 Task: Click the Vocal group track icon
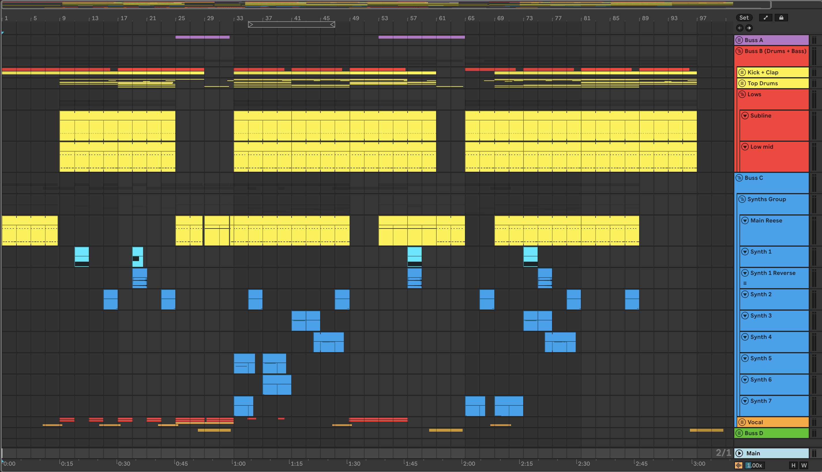click(x=742, y=422)
